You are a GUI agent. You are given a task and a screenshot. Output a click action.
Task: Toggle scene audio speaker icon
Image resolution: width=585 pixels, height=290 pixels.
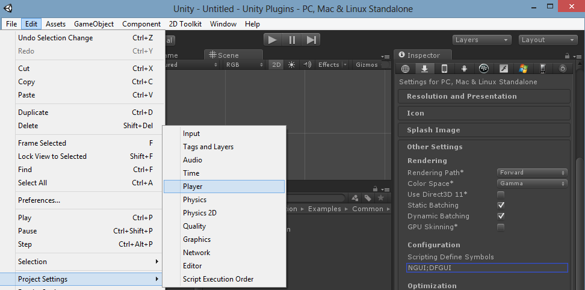point(307,64)
